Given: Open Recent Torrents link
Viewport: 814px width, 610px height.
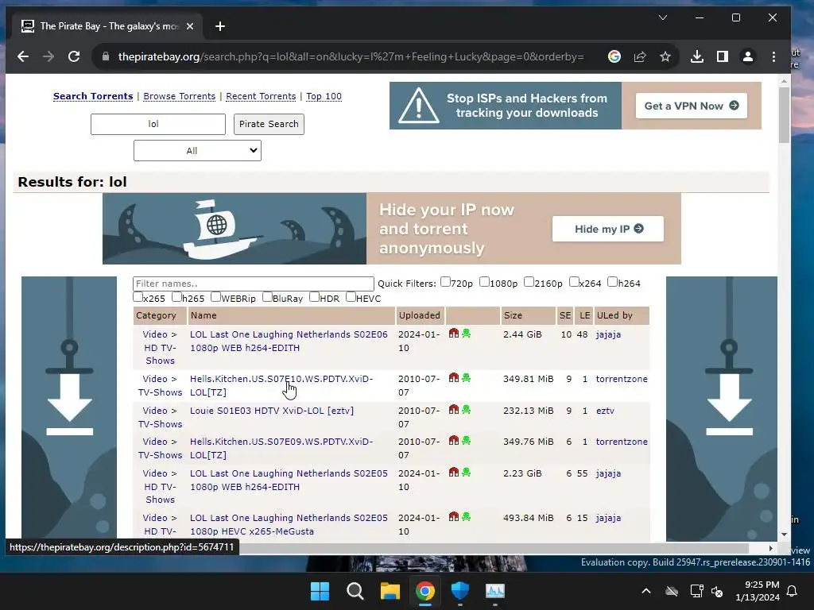Looking at the screenshot, I should (x=261, y=96).
